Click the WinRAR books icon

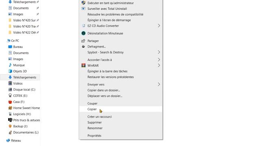83,65
